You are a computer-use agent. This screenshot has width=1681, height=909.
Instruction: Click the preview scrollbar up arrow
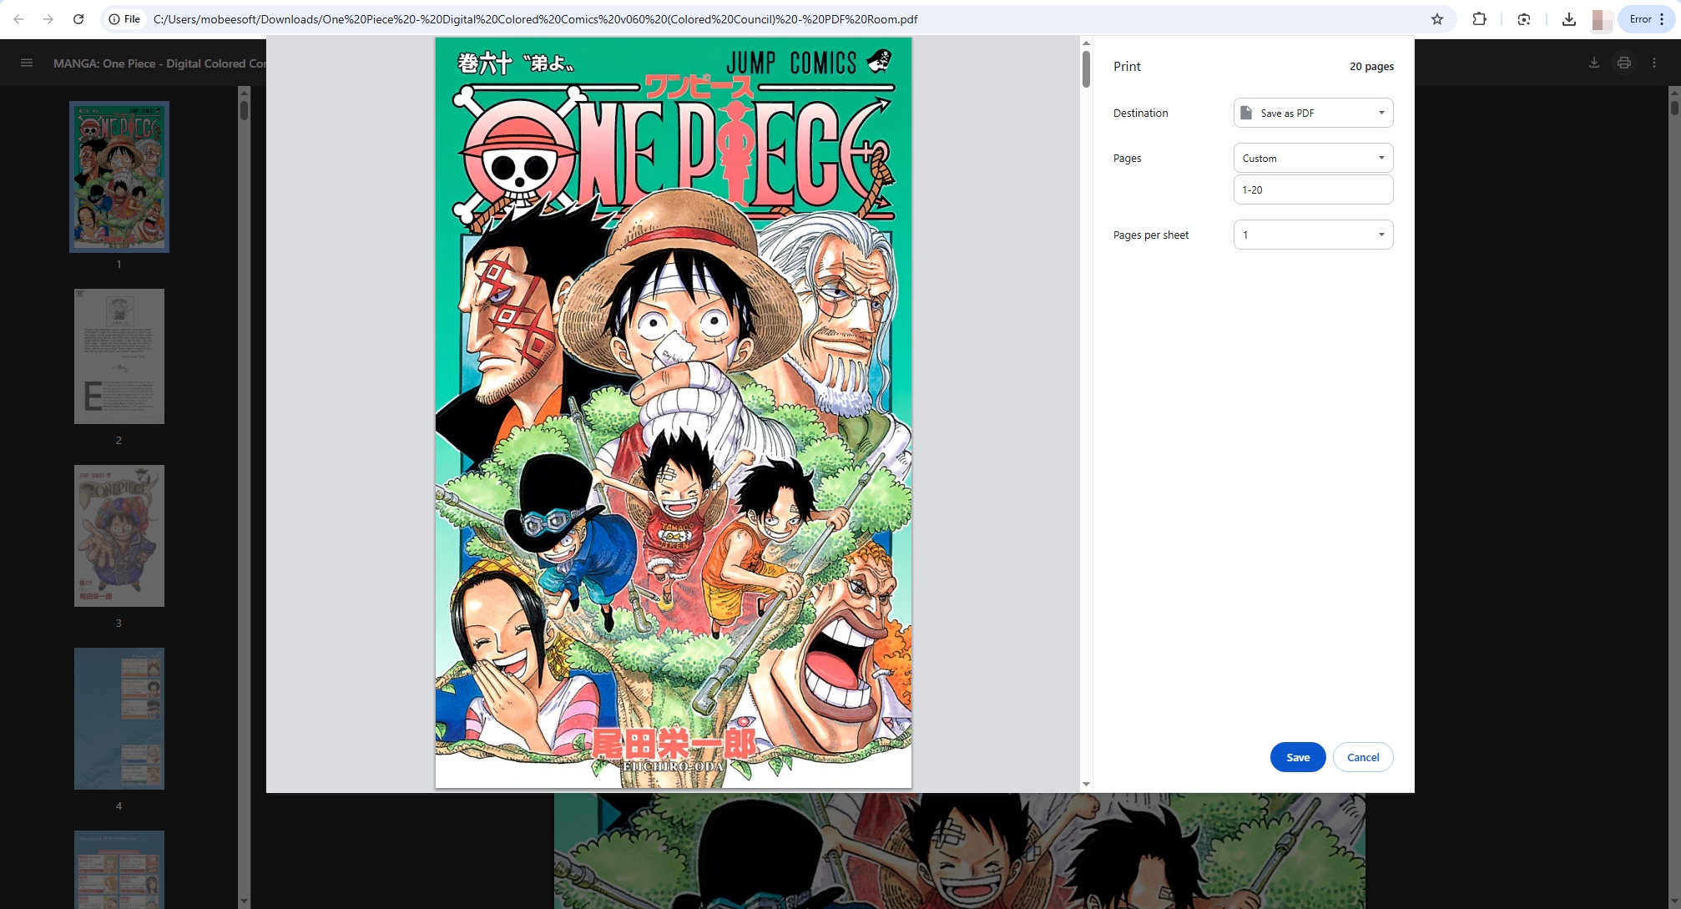[x=1086, y=43]
